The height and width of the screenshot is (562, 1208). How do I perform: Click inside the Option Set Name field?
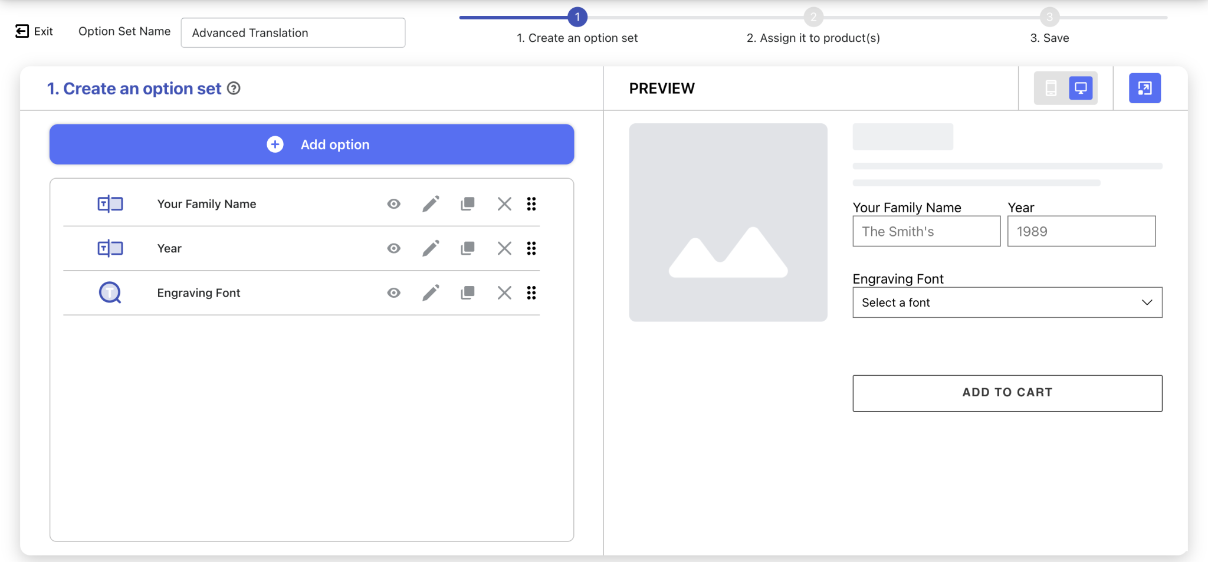tap(292, 32)
